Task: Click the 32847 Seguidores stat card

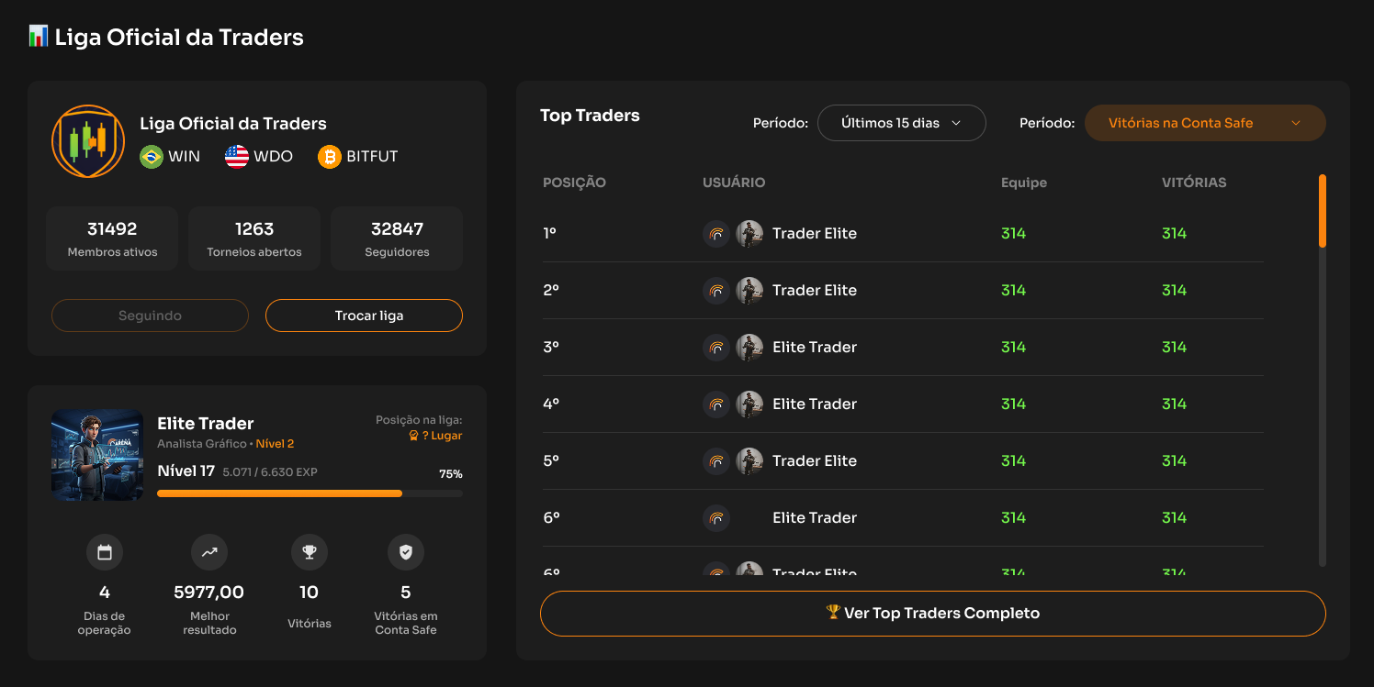Action: point(397,238)
